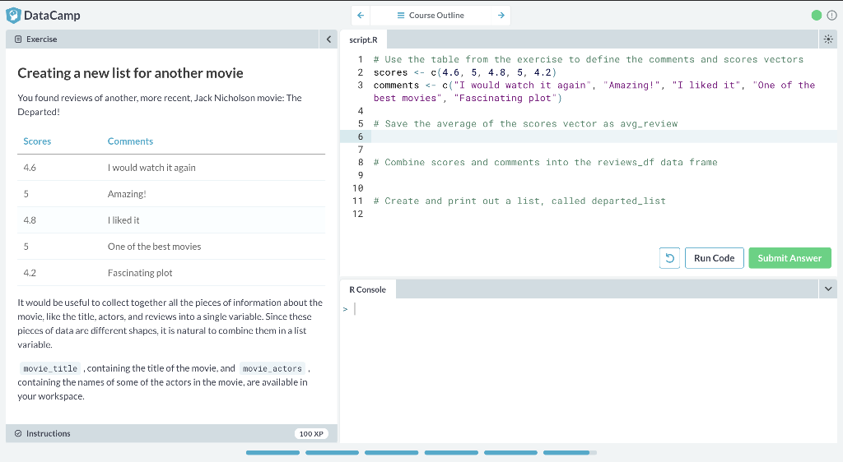The width and height of the screenshot is (843, 462).
Task: Place cursor on empty editor line 6
Action: click(605, 136)
